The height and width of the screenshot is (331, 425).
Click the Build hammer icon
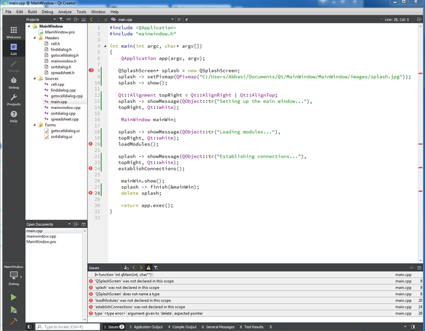click(13, 322)
